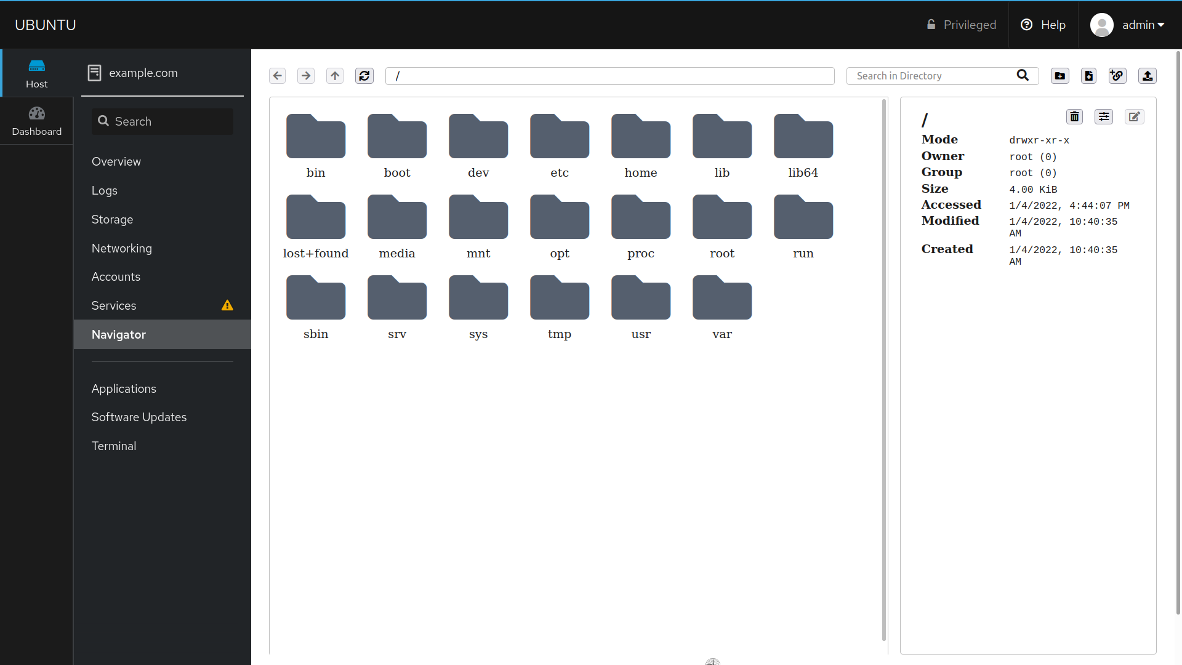
Task: Check out the Software Updates page
Action: coord(139,417)
